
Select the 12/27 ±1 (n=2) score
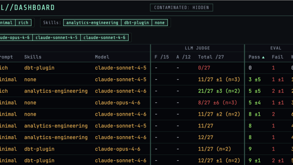tap(219, 160)
